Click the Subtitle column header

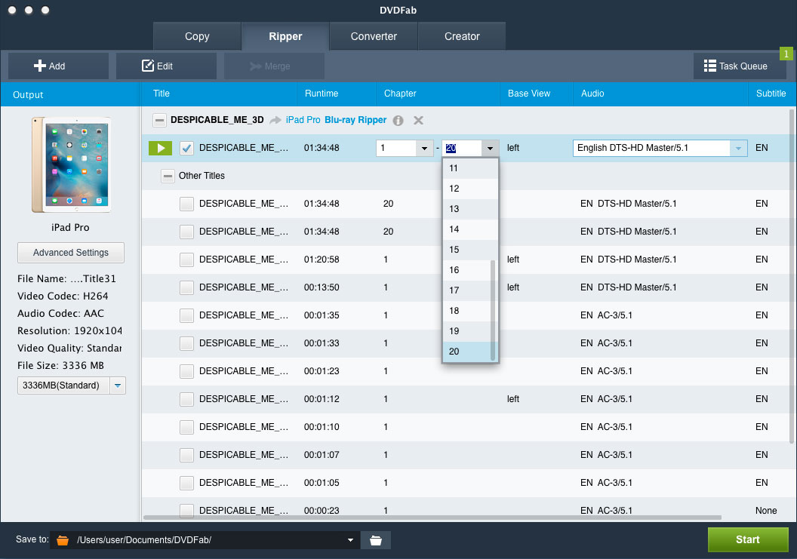[x=771, y=94]
